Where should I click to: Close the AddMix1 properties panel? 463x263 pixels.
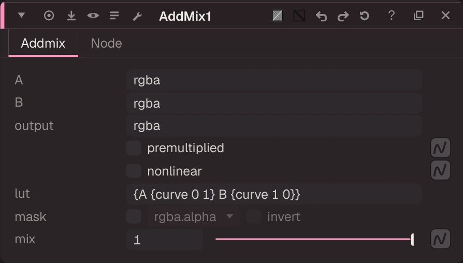coord(445,16)
